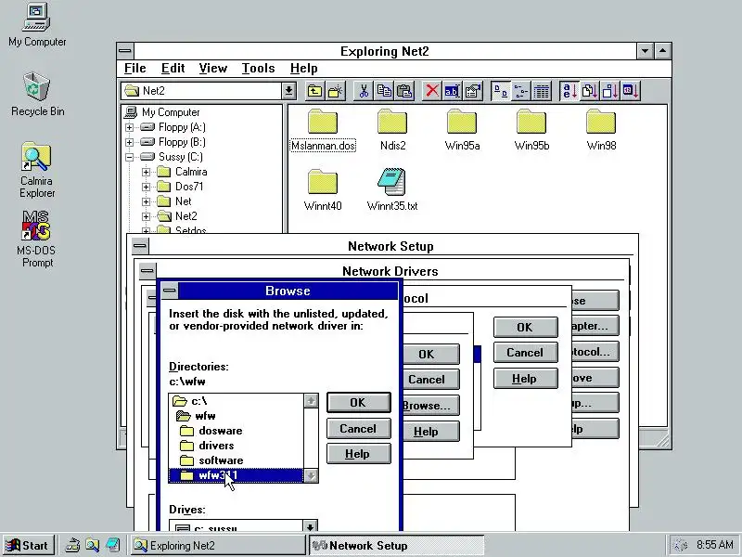Sort files by date icon
The height and width of the screenshot is (557, 742).
tap(631, 90)
